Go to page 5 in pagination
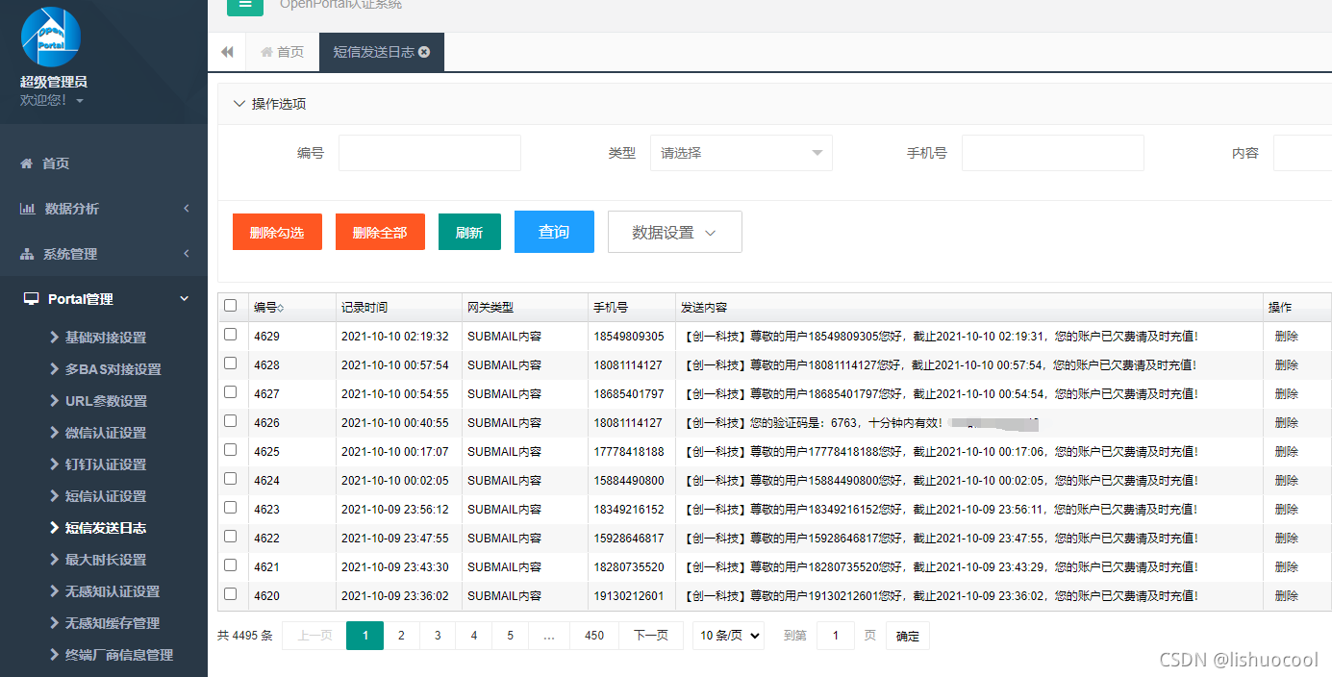1332x677 pixels. tap(511, 636)
